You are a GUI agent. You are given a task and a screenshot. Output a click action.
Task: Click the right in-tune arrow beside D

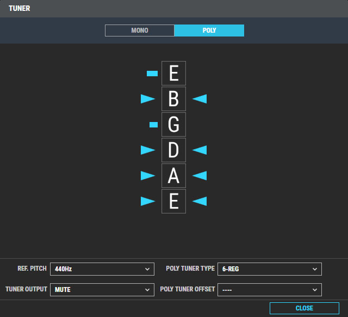click(x=200, y=150)
